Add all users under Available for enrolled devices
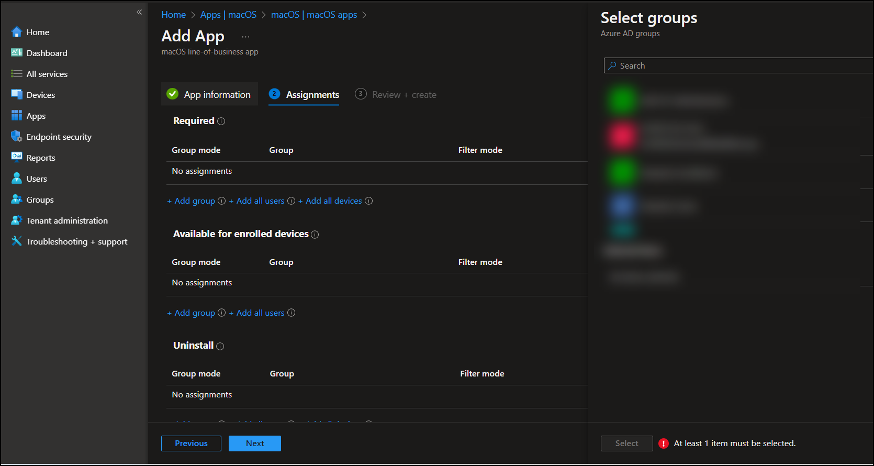Viewport: 874px width, 466px height. (257, 313)
